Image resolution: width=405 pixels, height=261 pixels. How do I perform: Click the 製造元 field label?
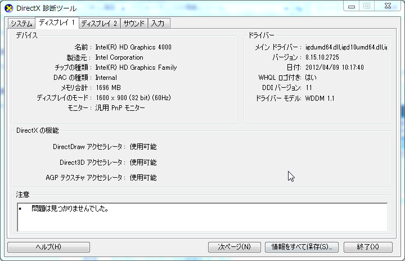(79, 57)
